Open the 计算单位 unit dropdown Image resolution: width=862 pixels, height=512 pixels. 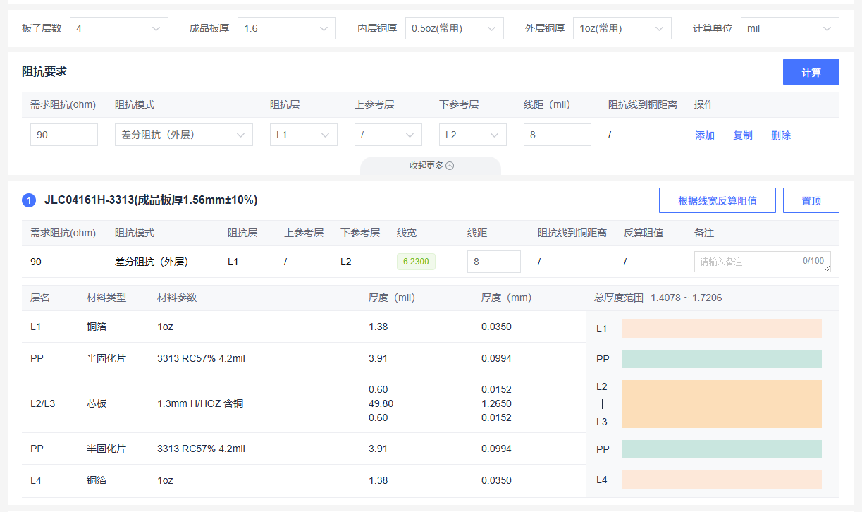coord(789,28)
